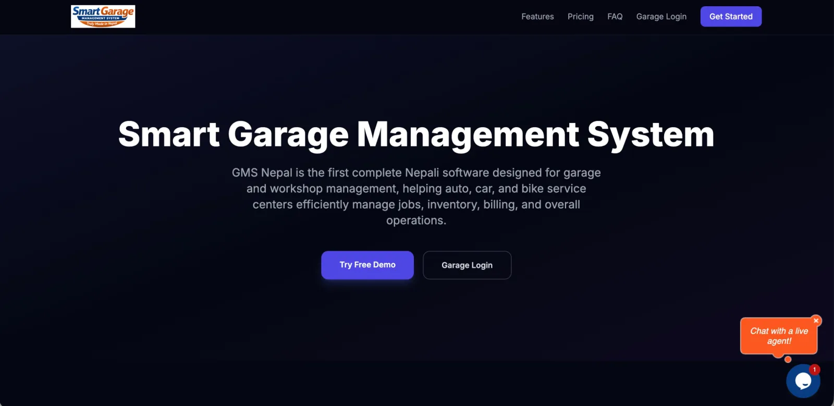Go to the Pricing section
The image size is (834, 406).
click(x=581, y=17)
